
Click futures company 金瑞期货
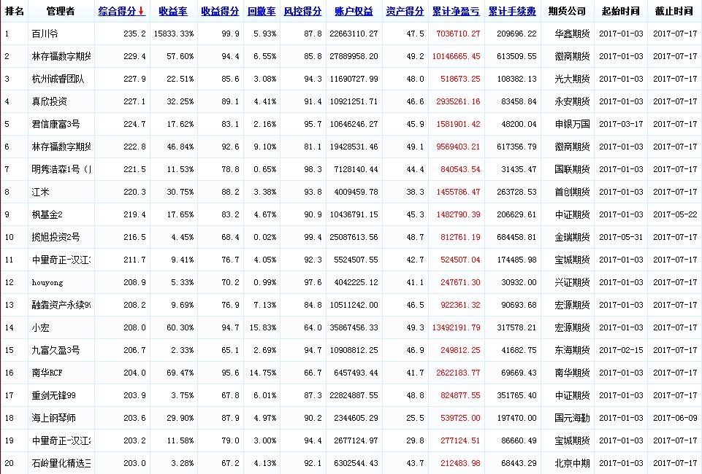pyautogui.click(x=572, y=237)
